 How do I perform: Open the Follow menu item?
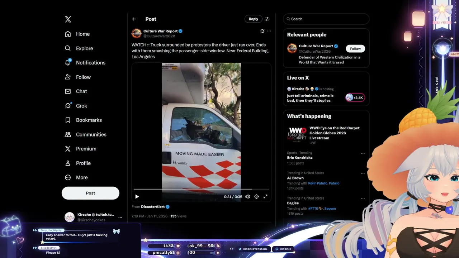[78, 77]
